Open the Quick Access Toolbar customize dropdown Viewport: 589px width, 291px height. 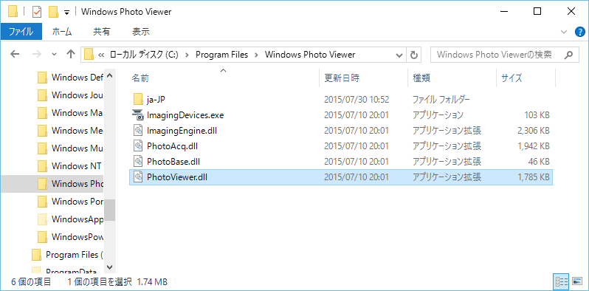click(x=66, y=12)
